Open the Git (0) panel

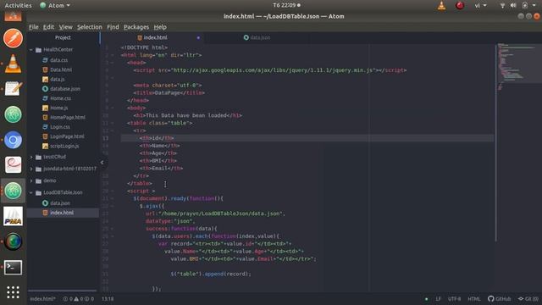tap(528, 299)
